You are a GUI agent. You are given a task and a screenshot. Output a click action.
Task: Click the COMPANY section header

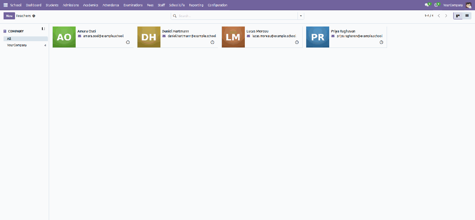pos(16,31)
